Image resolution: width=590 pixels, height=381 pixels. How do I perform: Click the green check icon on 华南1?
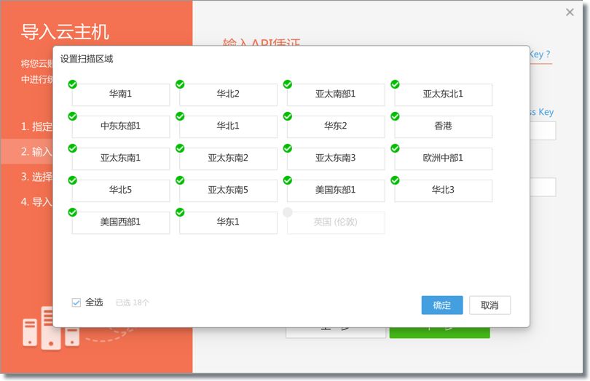point(73,84)
